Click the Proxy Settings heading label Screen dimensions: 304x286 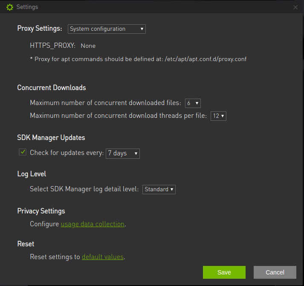40,29
